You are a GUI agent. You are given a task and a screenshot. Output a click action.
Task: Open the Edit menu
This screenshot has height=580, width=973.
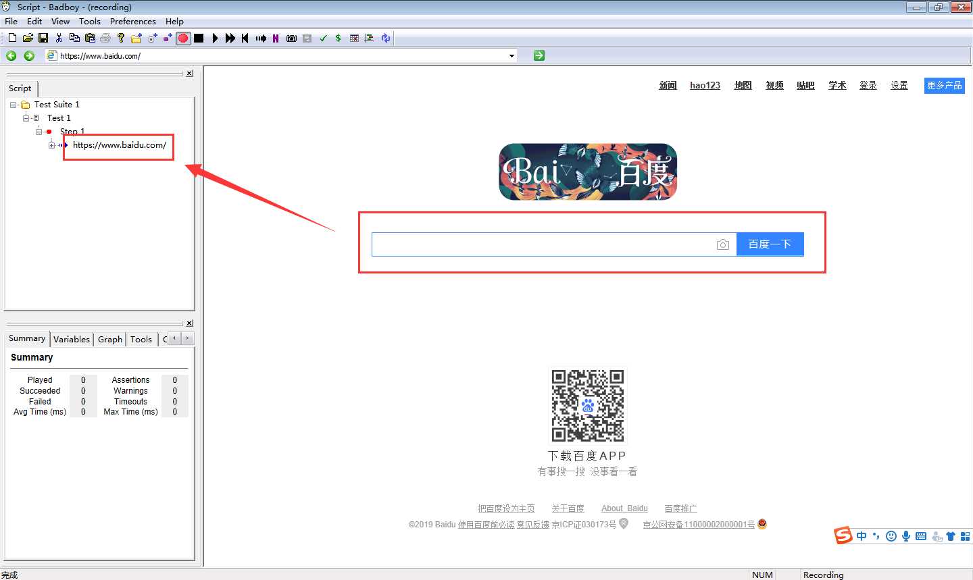pos(34,21)
